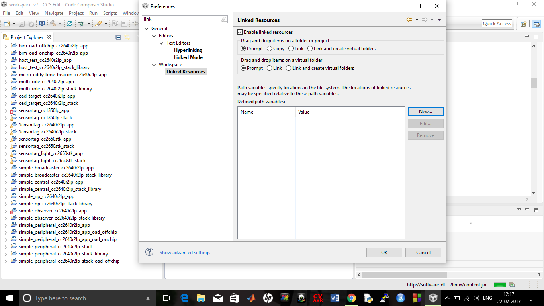Viewport: 544px width, 306px height.
Task: Click sensortag_cc1350lp_app project icon
Action: (14, 110)
